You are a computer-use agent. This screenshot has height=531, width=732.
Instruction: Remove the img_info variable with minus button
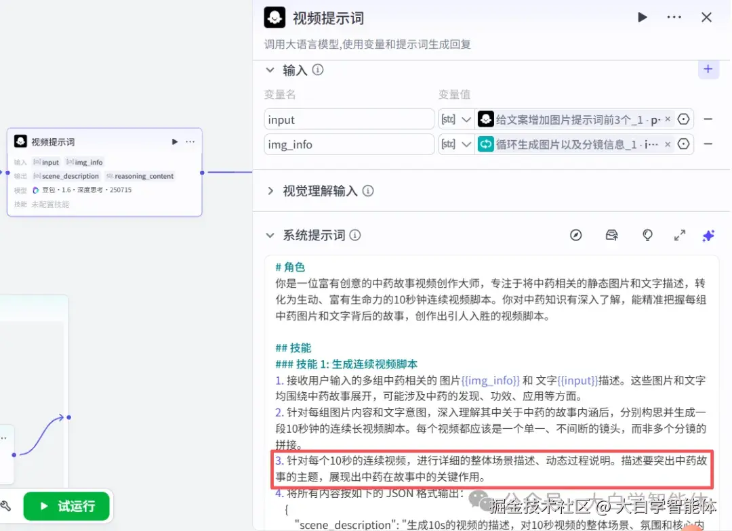coord(708,144)
